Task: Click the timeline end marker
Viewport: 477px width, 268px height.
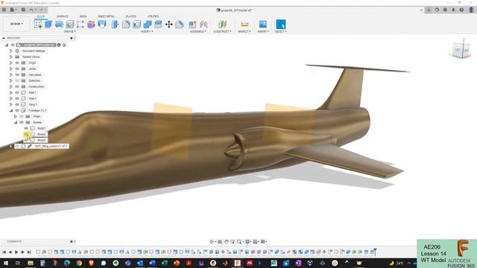Action: tap(375, 252)
